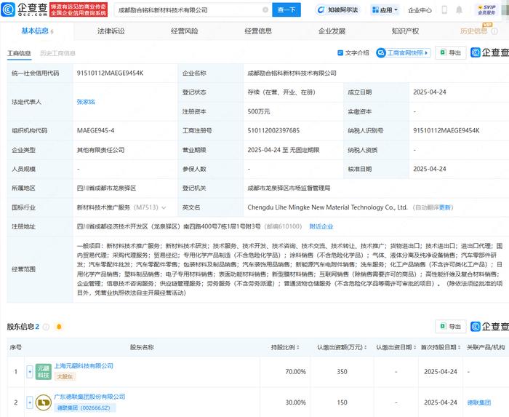Expand shareholder row 广东德联集团

[x=30, y=402]
